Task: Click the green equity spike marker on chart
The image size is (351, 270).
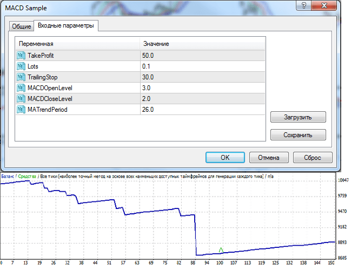Action: click(221, 250)
